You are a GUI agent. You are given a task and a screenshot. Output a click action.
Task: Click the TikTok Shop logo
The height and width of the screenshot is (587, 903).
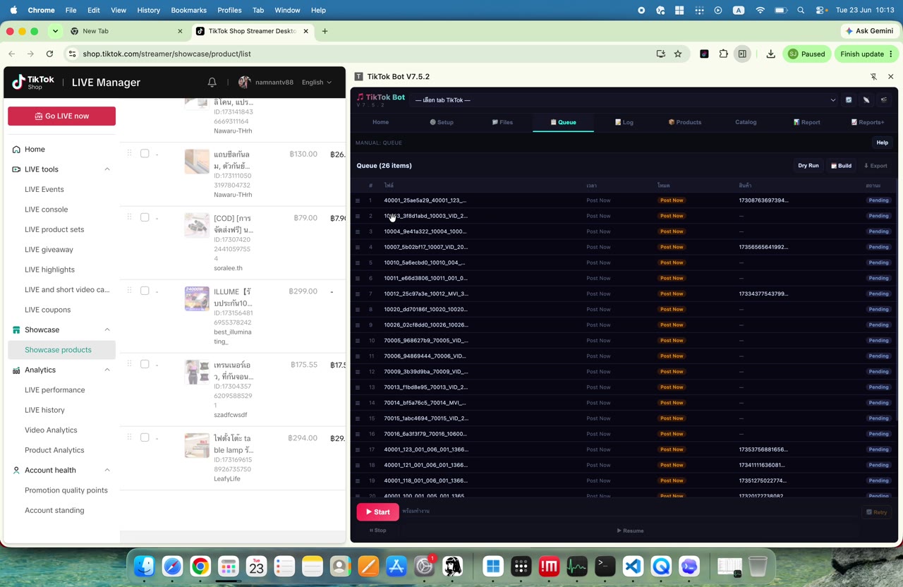click(x=33, y=83)
